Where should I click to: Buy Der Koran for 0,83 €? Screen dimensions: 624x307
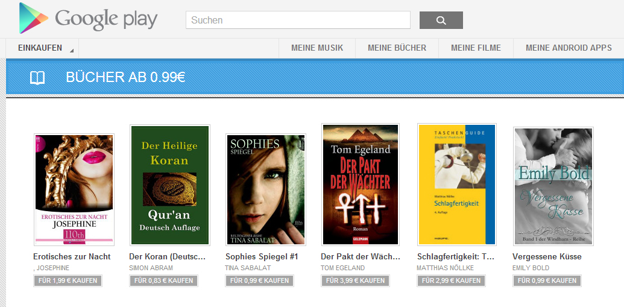pyautogui.click(x=164, y=280)
